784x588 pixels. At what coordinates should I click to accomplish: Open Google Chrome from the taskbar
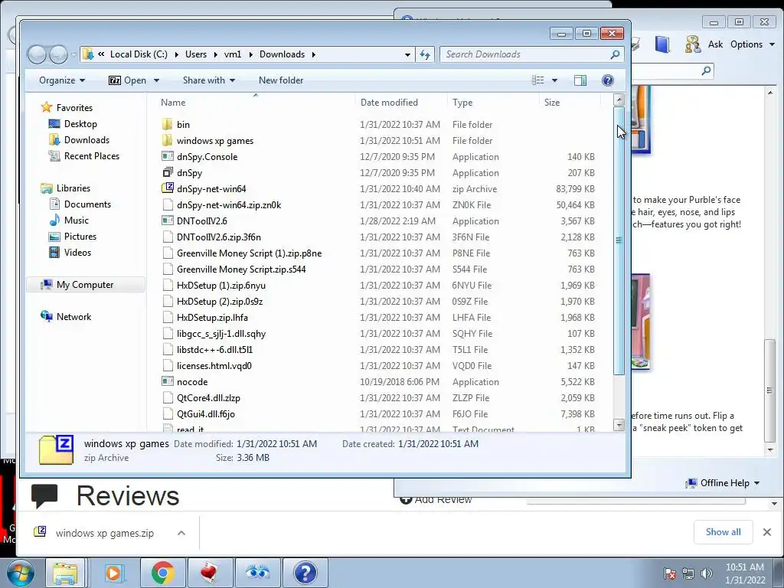tap(162, 573)
